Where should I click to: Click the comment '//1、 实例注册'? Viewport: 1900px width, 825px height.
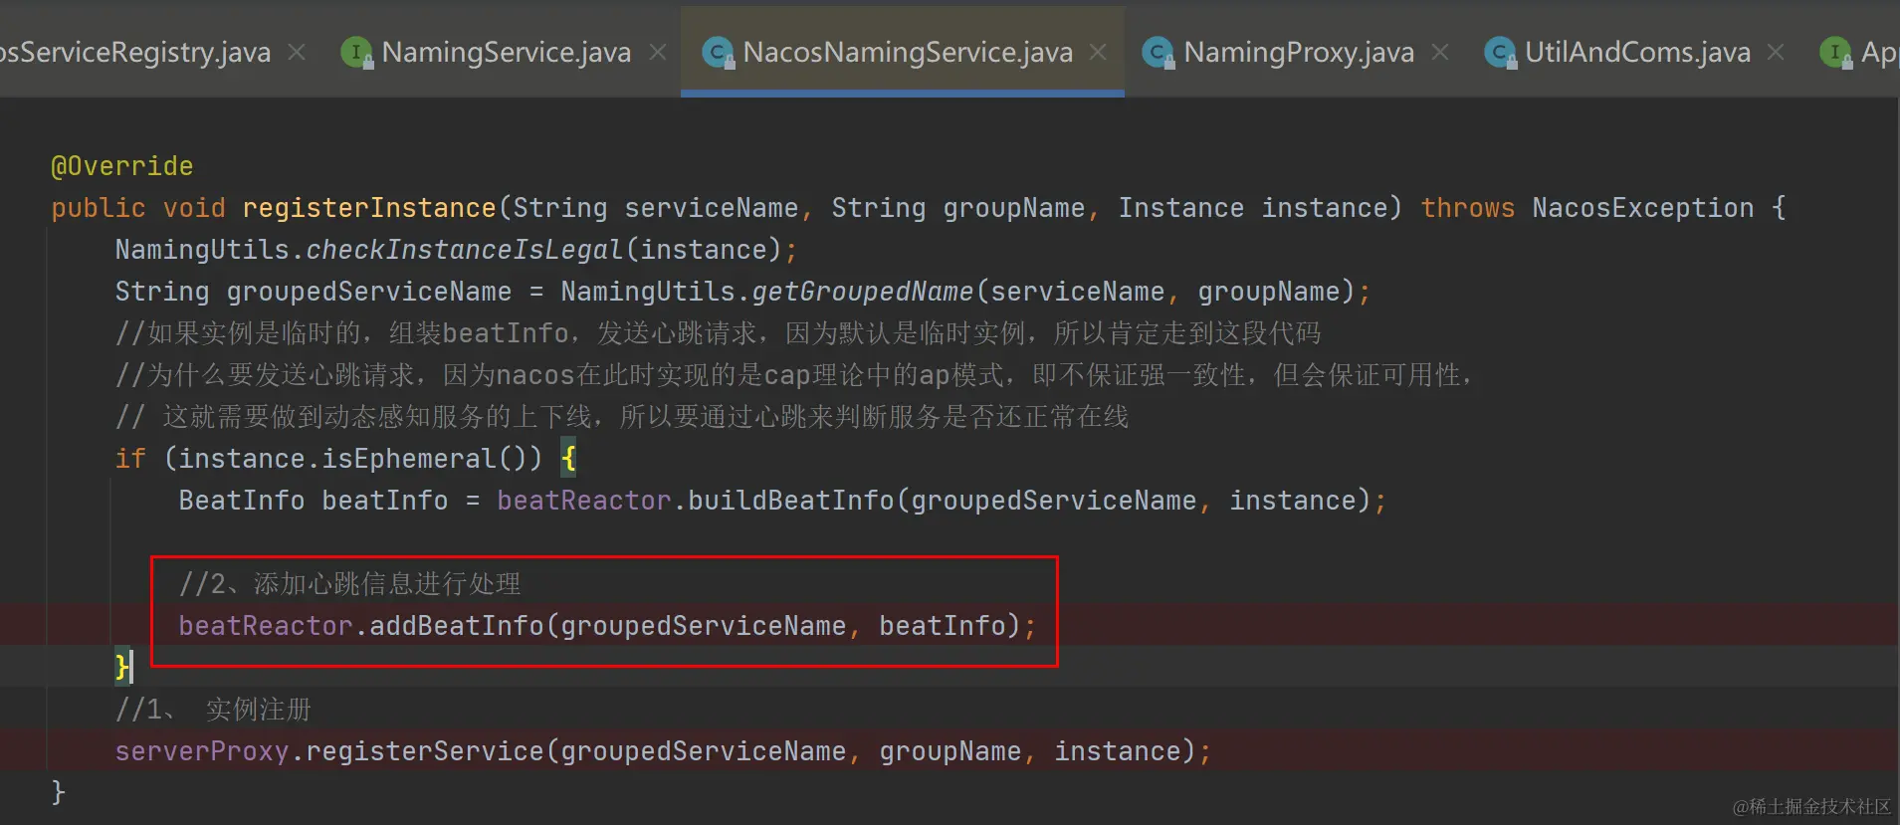(213, 710)
